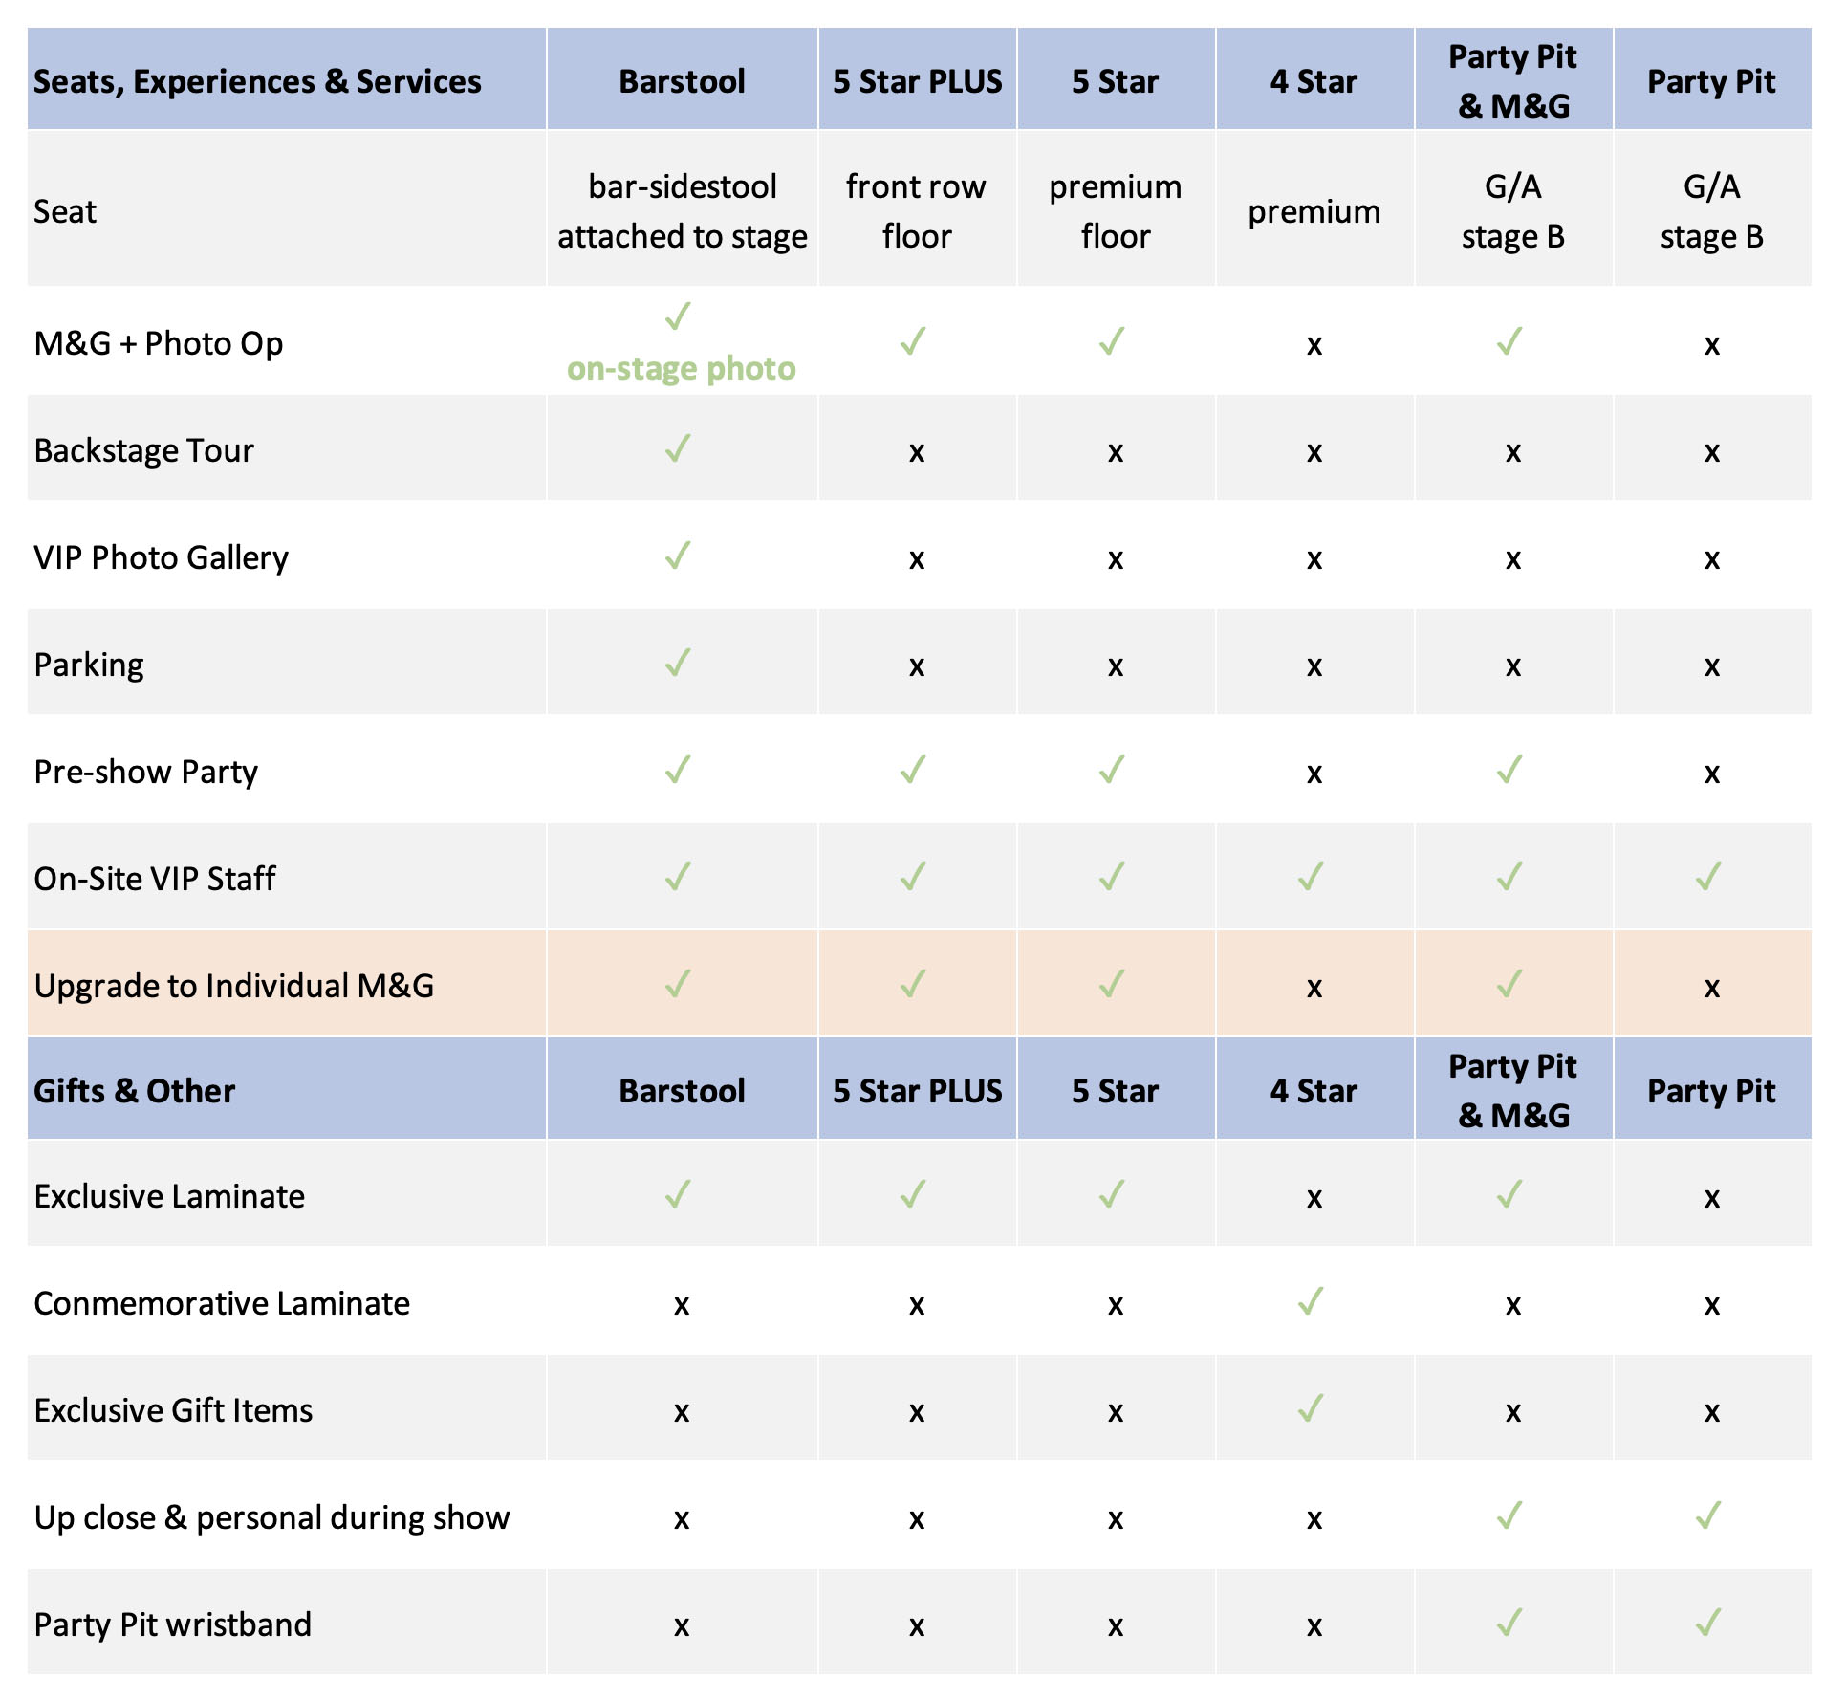Click the Exclusive Laminate row label
Viewport: 1846px width, 1700px height.
pyautogui.click(x=169, y=1196)
